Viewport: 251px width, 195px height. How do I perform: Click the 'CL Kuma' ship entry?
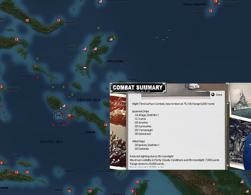[x=140, y=119]
